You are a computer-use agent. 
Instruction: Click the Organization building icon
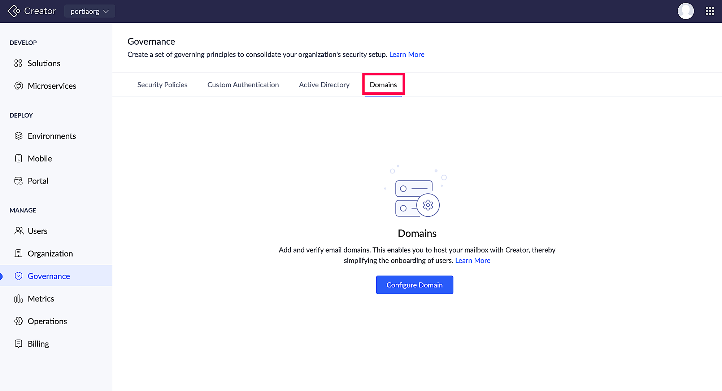tap(18, 253)
